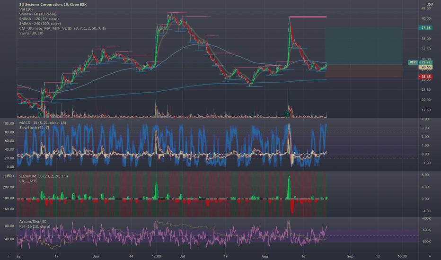441x260 pixels.
Task: Select the green profit zone of long position
Action: (x=364, y=46)
